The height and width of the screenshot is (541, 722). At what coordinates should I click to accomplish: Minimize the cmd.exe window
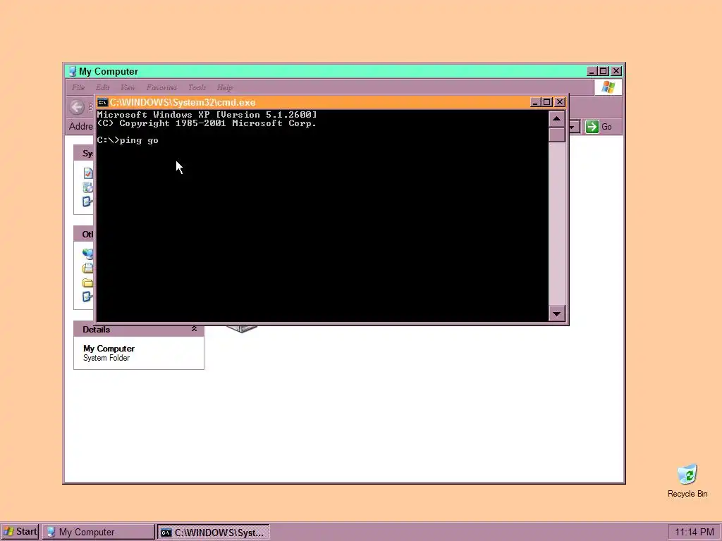tap(534, 102)
